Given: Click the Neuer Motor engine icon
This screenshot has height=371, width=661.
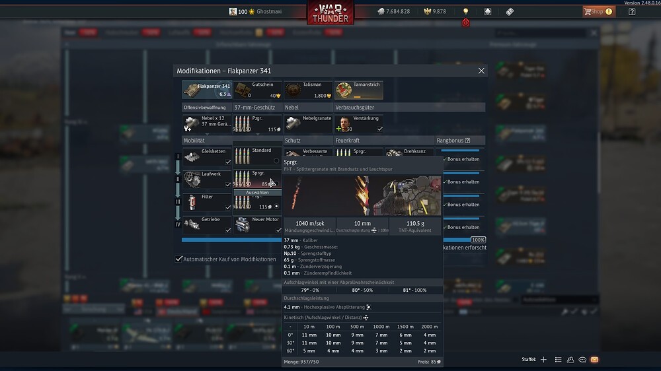Looking at the screenshot, I should [243, 225].
